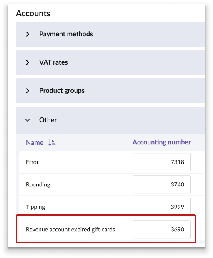The width and height of the screenshot is (213, 258).
Task: Open the Payment methods section title
Action: [x=66, y=34]
